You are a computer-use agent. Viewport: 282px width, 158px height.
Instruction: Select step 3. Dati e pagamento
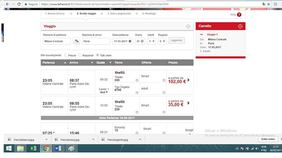coord(119,13)
